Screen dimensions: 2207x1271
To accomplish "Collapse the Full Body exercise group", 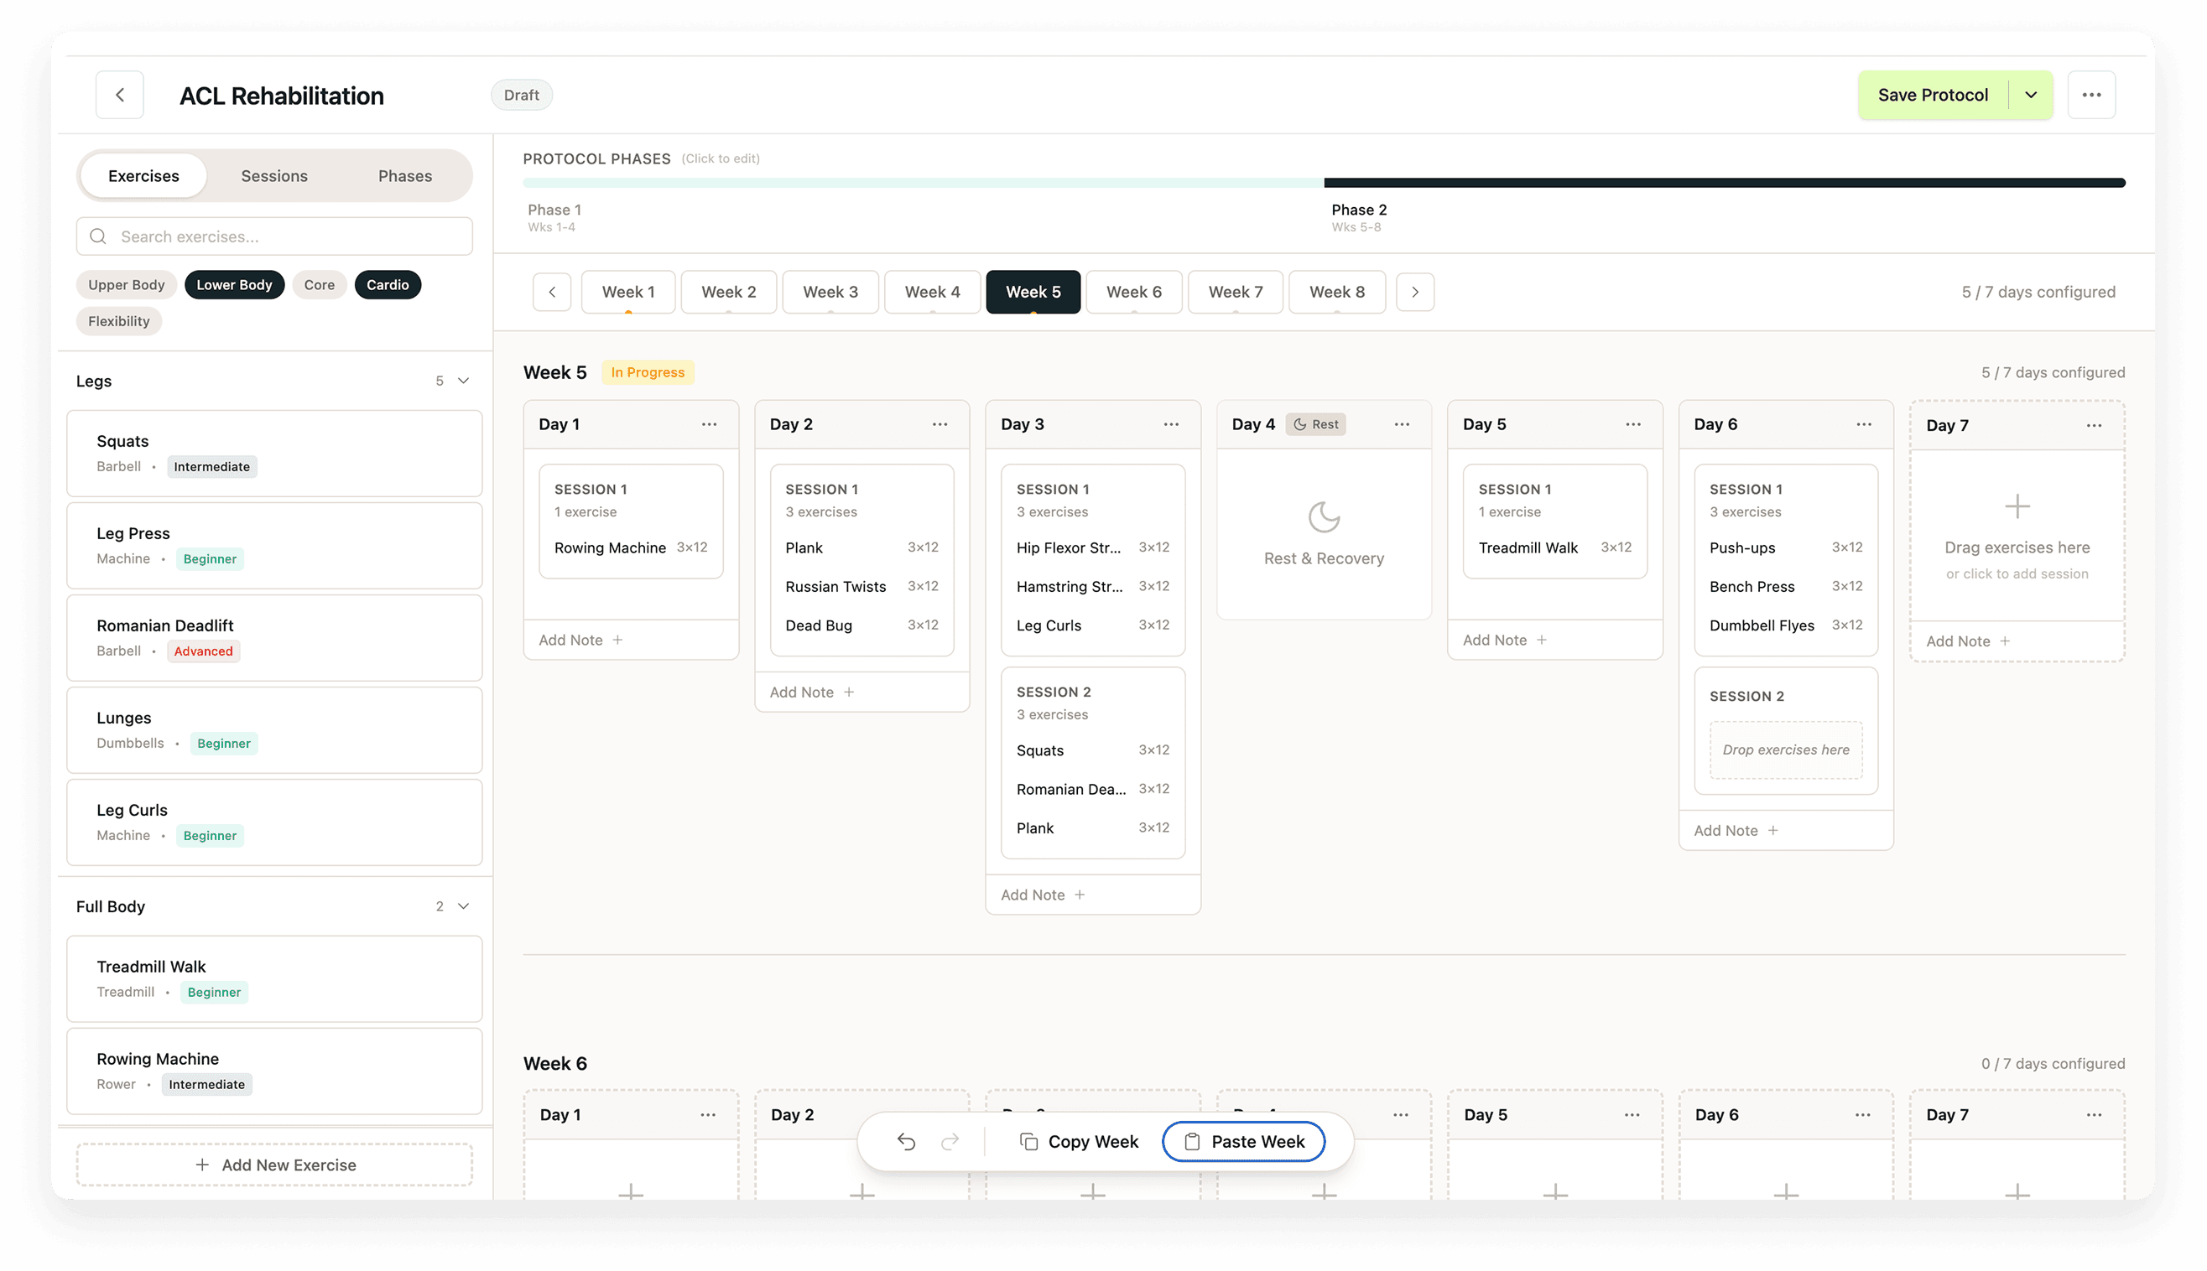I will coord(464,906).
